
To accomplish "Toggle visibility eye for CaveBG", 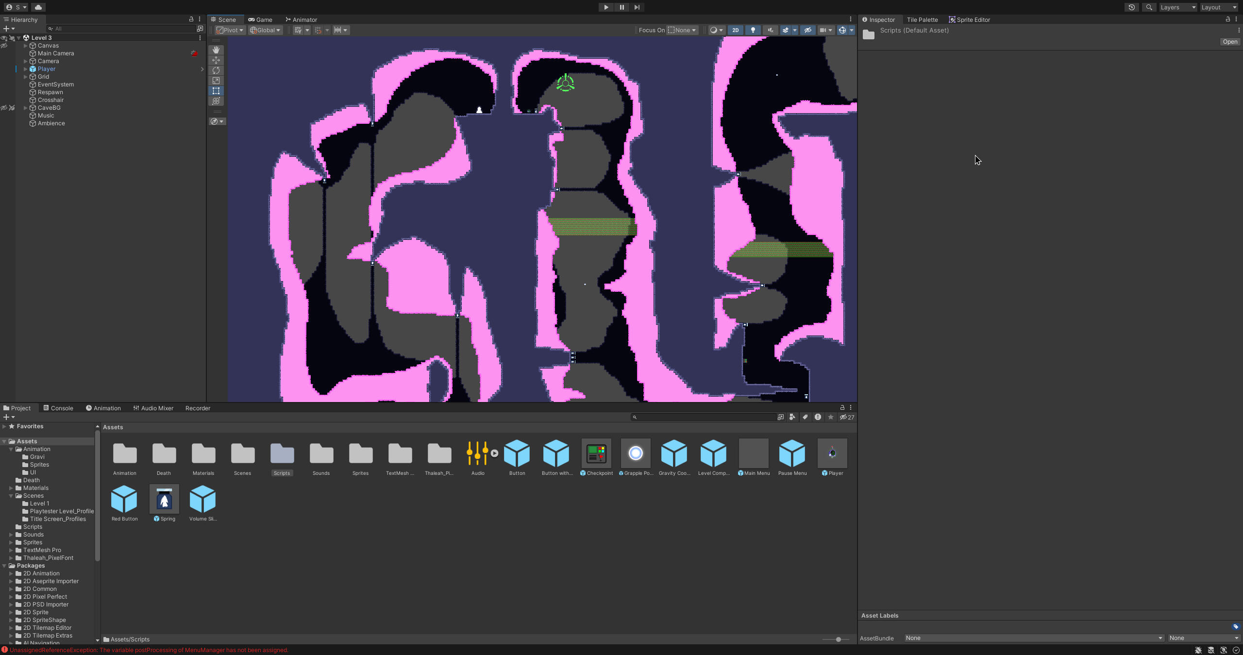I will pos(4,108).
